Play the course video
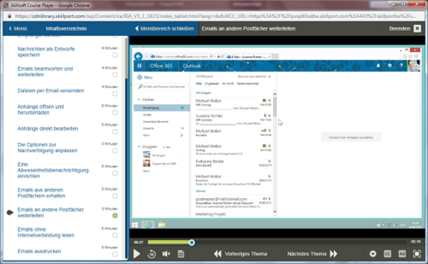 tap(137, 254)
